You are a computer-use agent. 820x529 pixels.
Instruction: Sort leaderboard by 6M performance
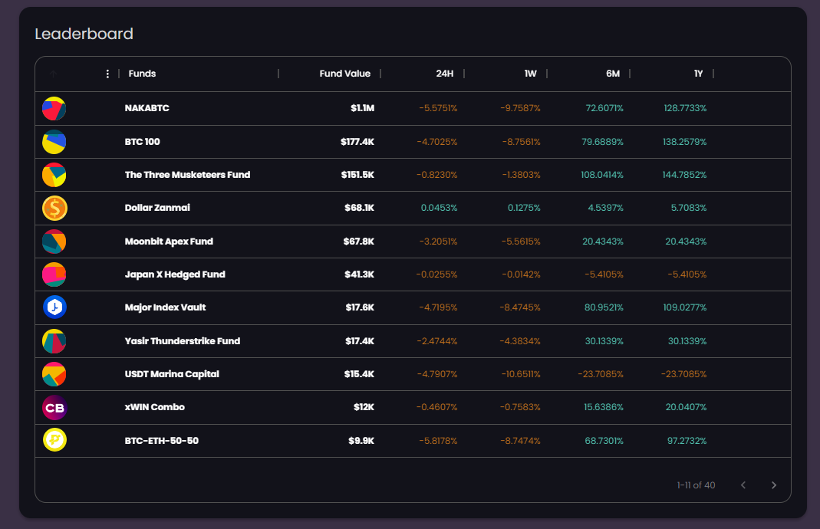pyautogui.click(x=612, y=74)
